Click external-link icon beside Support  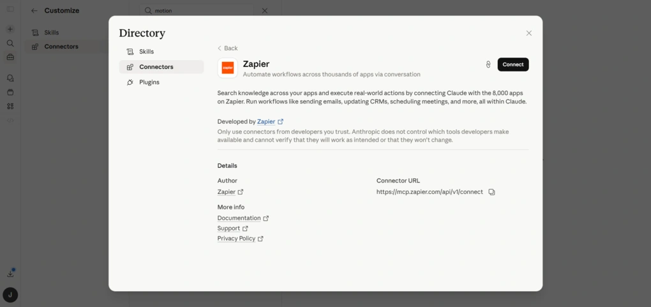tap(245, 228)
